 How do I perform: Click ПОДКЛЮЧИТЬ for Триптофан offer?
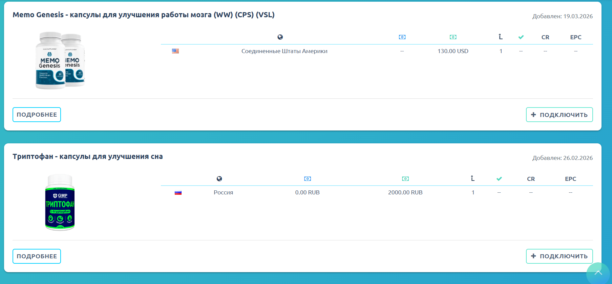(559, 256)
